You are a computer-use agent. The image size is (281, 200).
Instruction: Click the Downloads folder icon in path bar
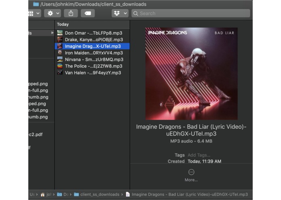[x=59, y=194]
